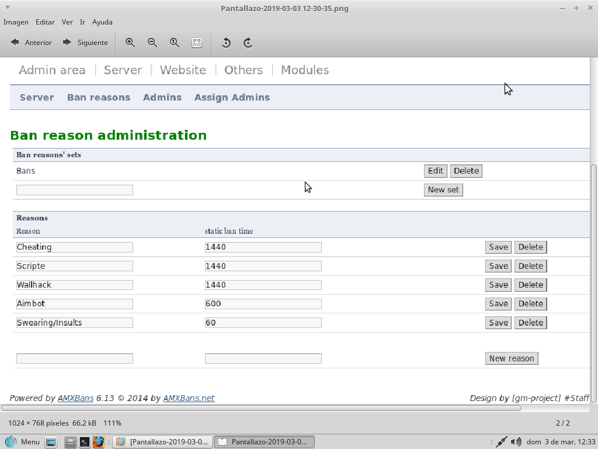Image resolution: width=598 pixels, height=449 pixels.
Task: Click the network connection tray icon
Action: pyautogui.click(x=501, y=442)
